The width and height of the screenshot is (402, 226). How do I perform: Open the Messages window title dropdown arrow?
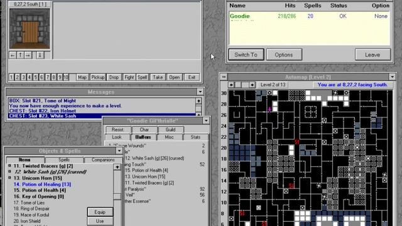tap(200, 92)
